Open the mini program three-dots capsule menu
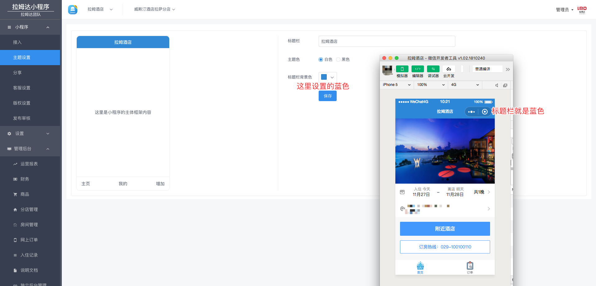The height and width of the screenshot is (286, 596). point(471,112)
